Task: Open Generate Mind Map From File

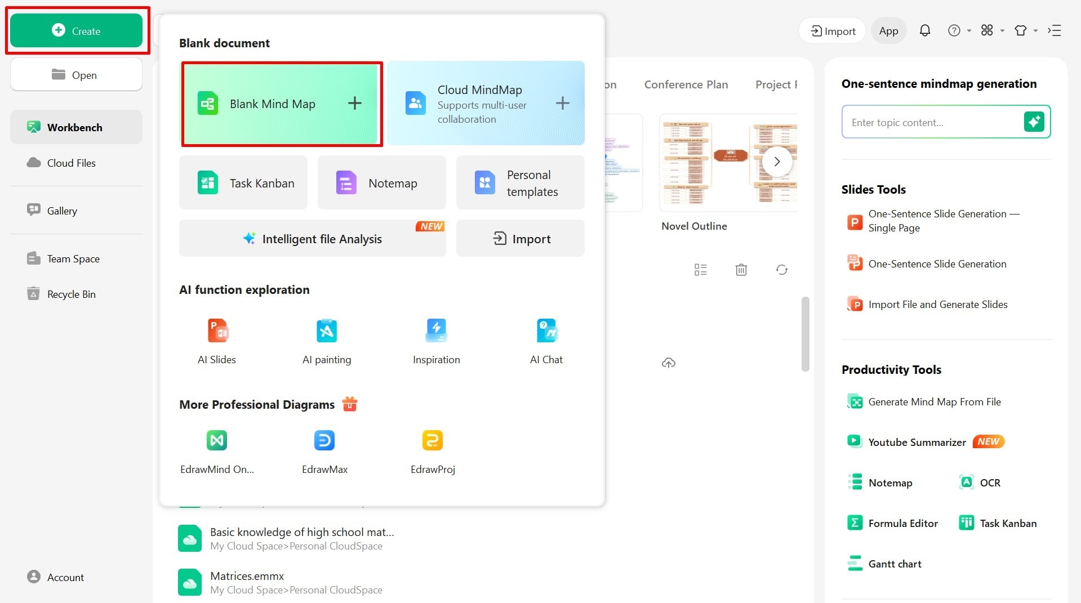Action: (924, 401)
